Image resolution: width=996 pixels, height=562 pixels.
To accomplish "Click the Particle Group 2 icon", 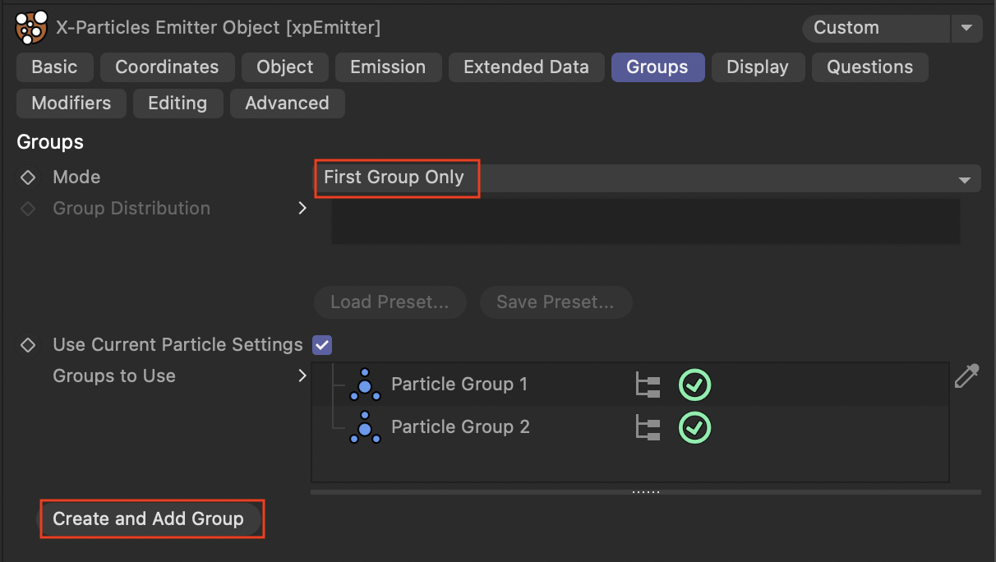I will [365, 427].
